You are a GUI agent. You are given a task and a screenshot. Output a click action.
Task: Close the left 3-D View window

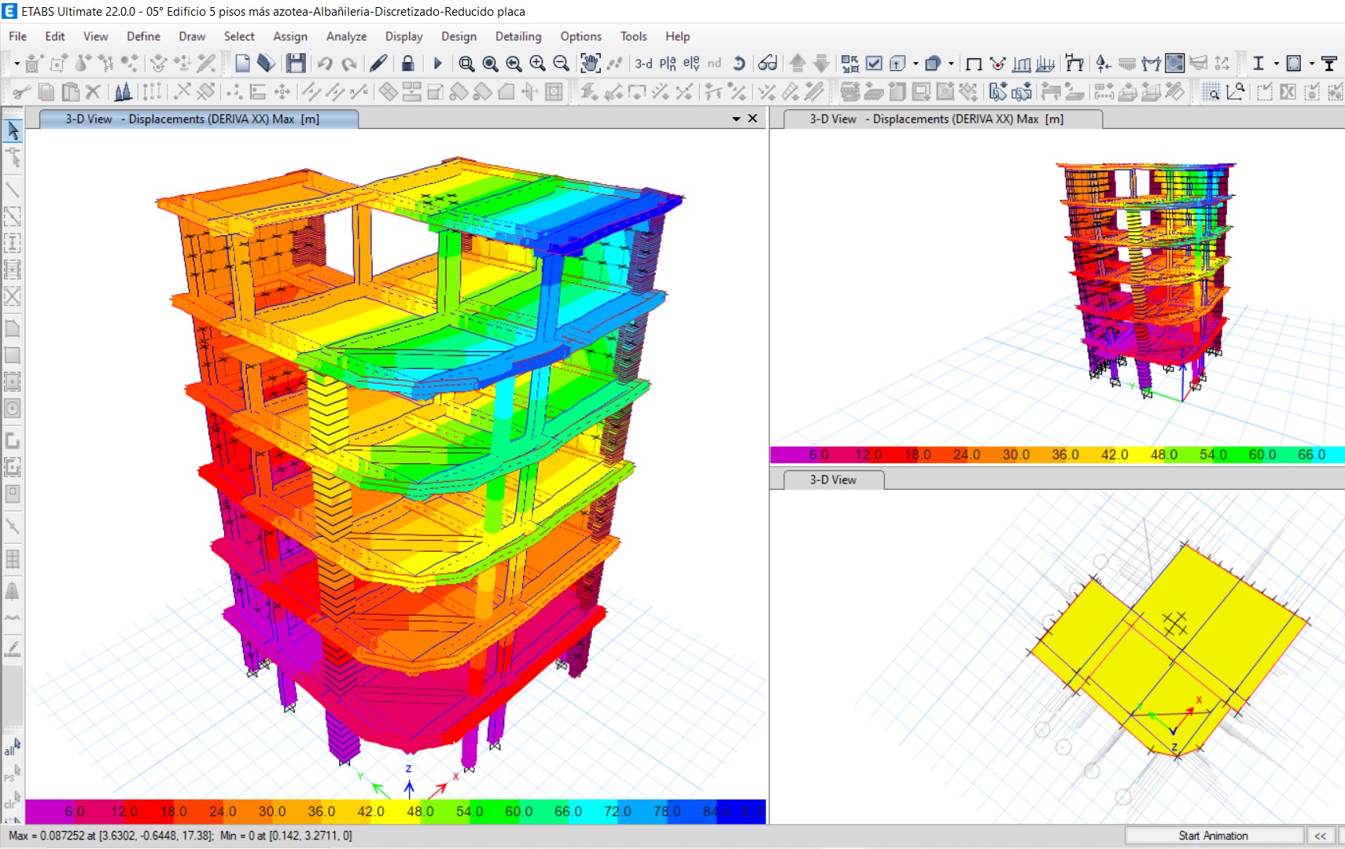[x=753, y=119]
